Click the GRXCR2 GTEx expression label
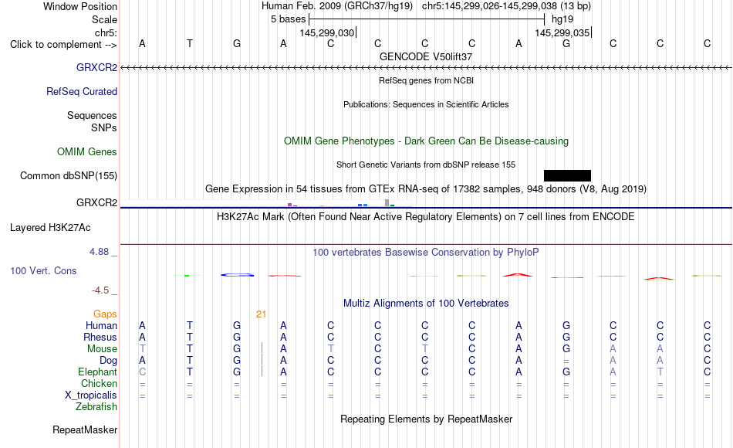Image resolution: width=733 pixels, height=448 pixels. click(96, 202)
